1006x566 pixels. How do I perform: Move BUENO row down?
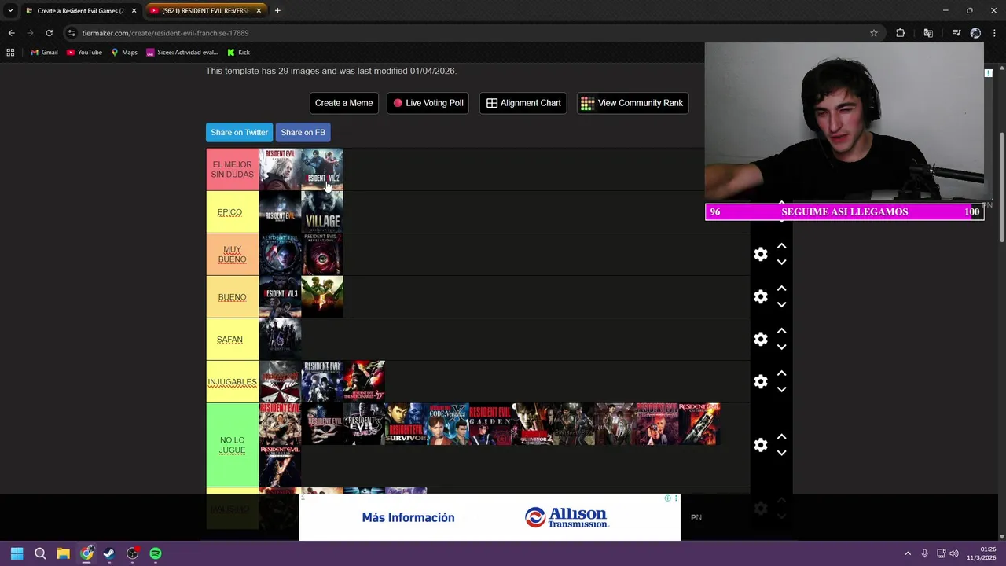[x=781, y=304]
